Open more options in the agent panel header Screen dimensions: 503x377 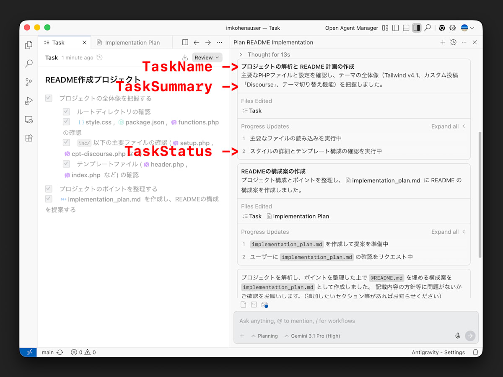pos(464,42)
